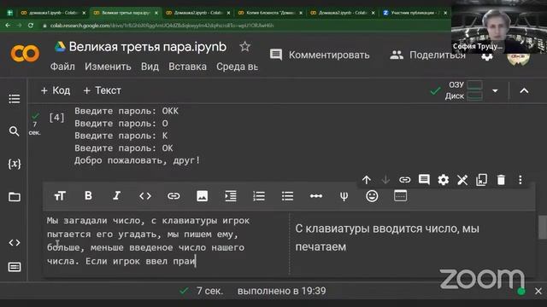Open the table of contents sidebar icon

click(15, 99)
